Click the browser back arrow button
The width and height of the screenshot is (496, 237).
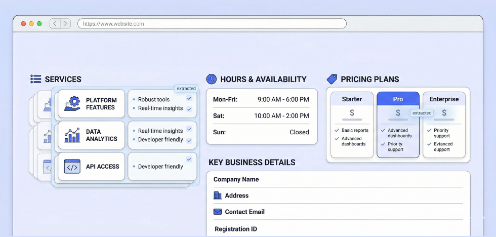tap(55, 24)
